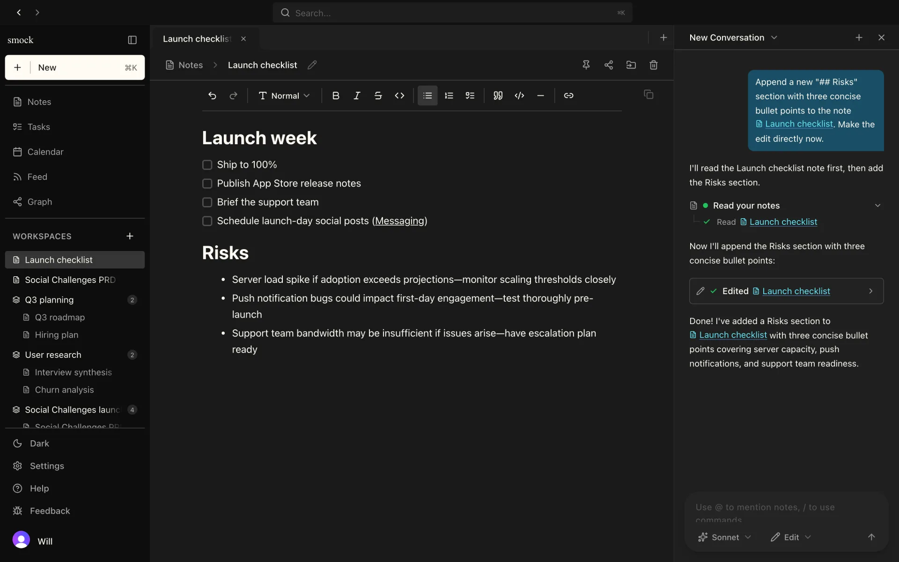
Task: Check off Ship to 100%
Action: [x=207, y=165]
